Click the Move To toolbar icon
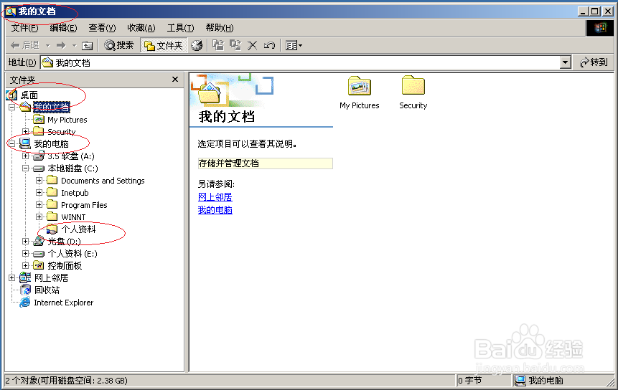This screenshot has width=618, height=390. pos(218,45)
